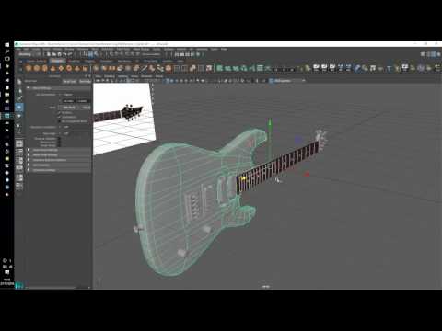Click the Tool Help button

tap(85, 81)
